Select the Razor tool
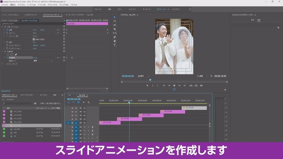 (x=114, y=29)
